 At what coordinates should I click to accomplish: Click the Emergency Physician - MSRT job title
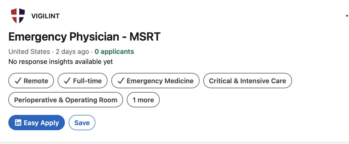[x=85, y=37]
